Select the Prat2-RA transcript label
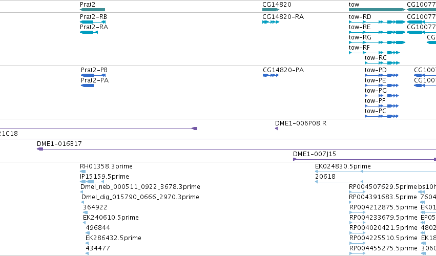 pyautogui.click(x=94, y=27)
